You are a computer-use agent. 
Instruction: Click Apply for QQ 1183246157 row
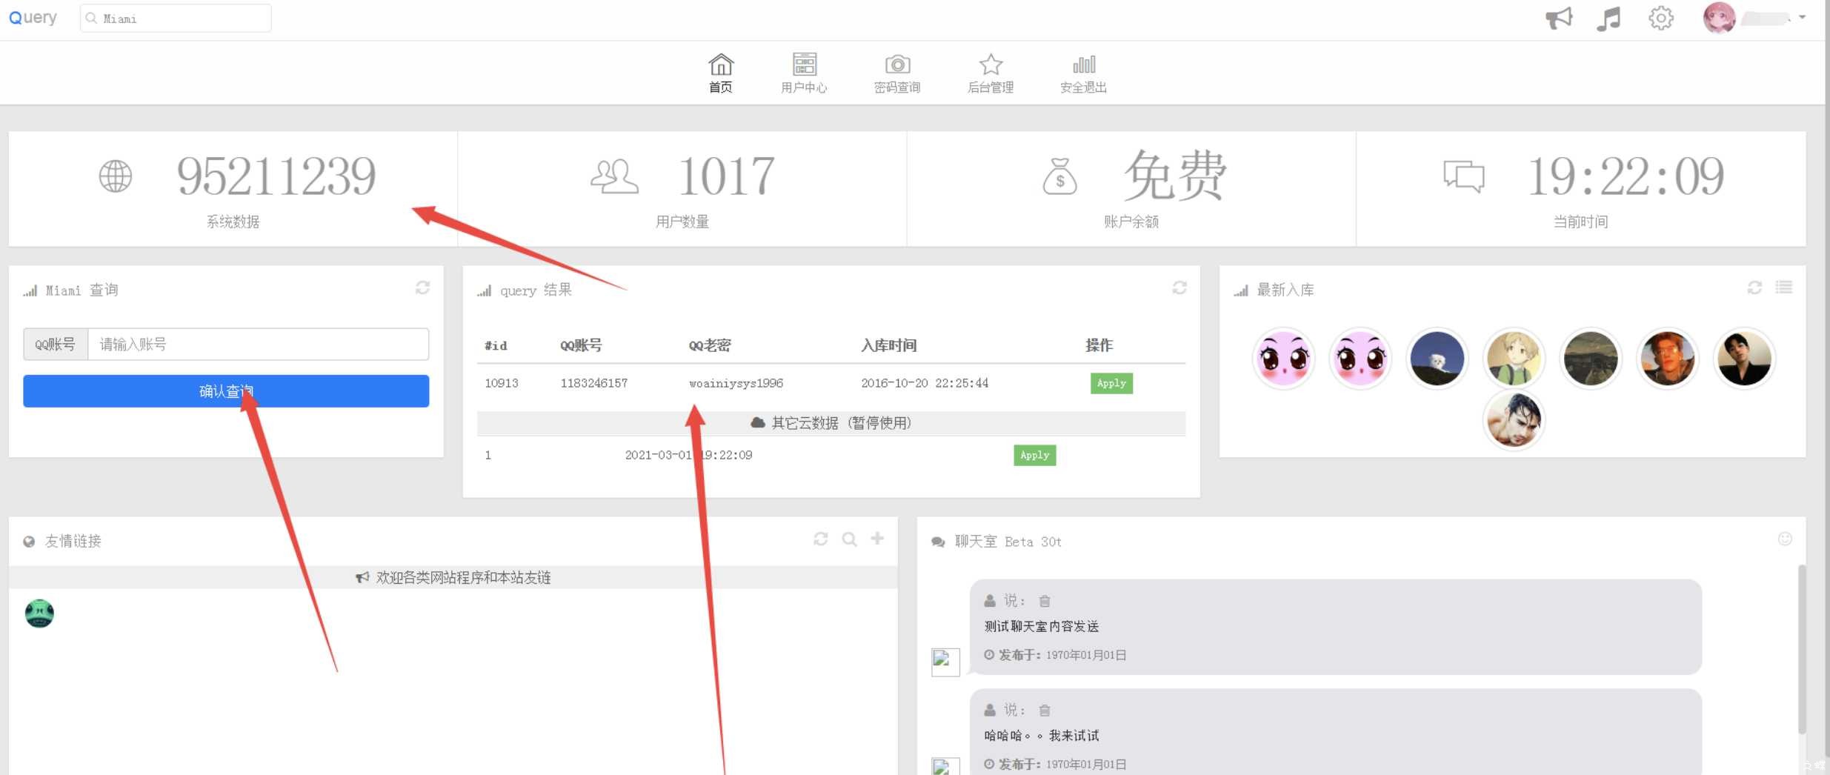pyautogui.click(x=1111, y=383)
